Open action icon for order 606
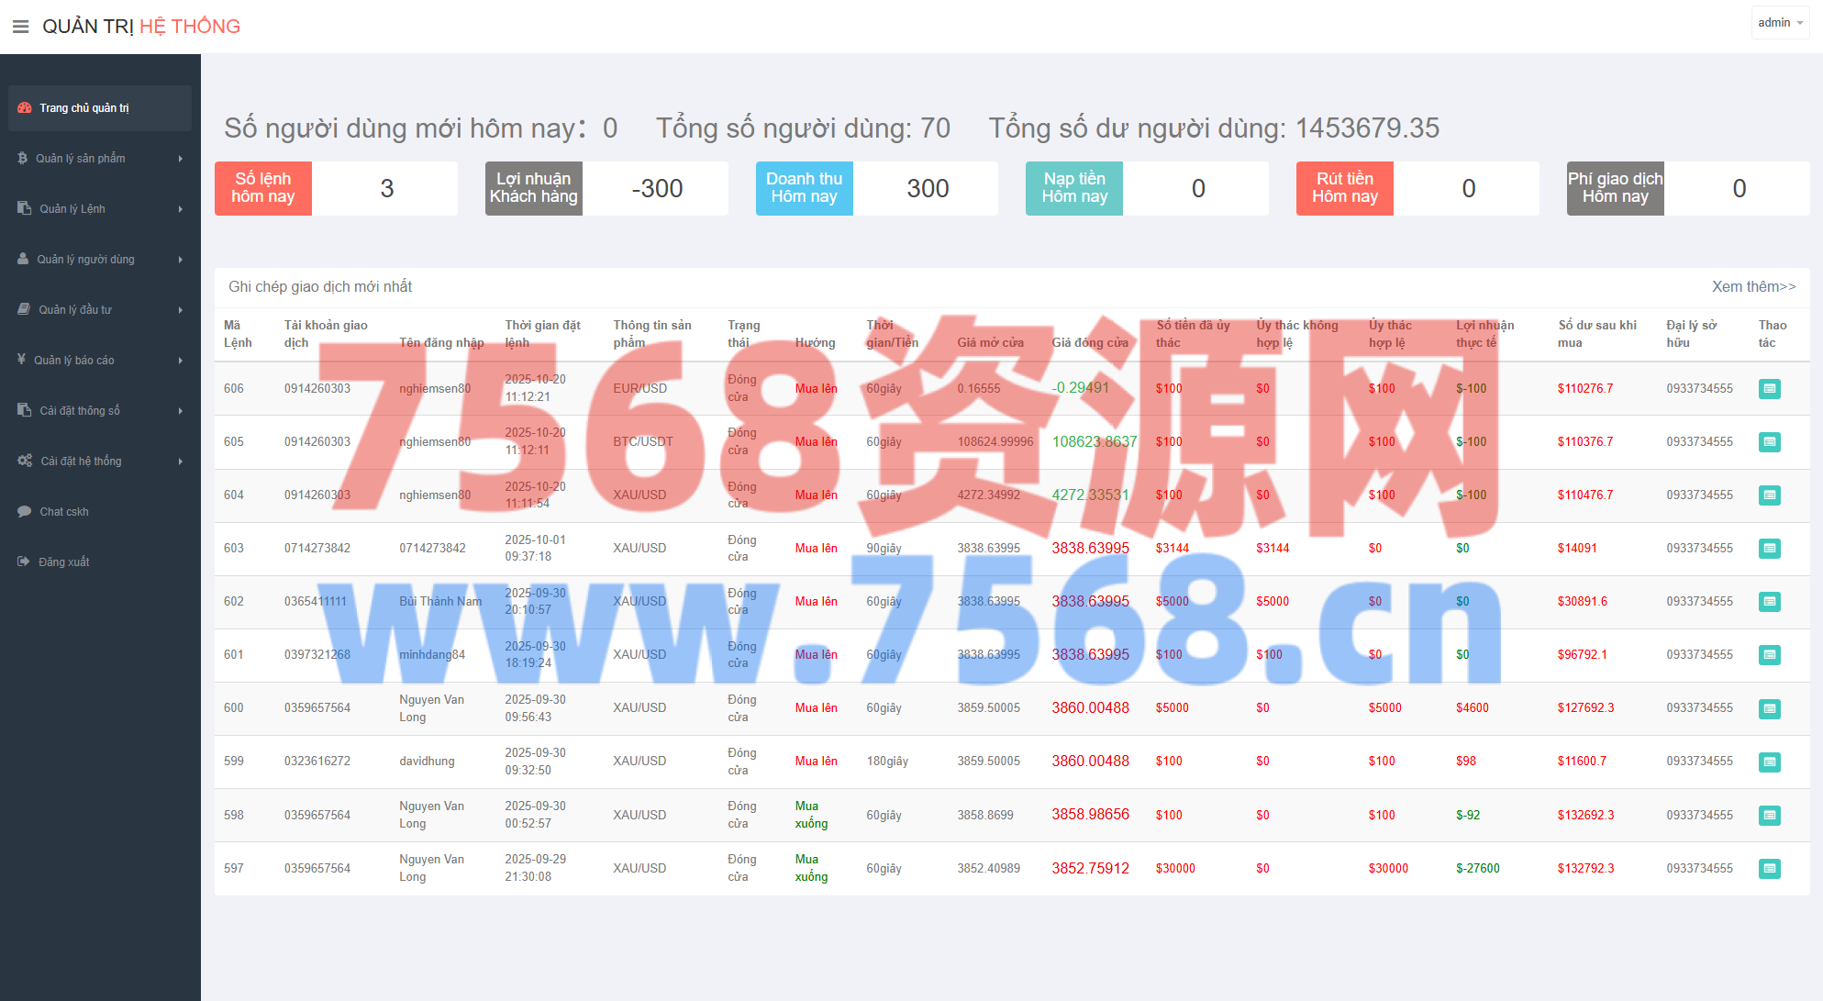Screen dimensions: 1823x1001 1769,389
